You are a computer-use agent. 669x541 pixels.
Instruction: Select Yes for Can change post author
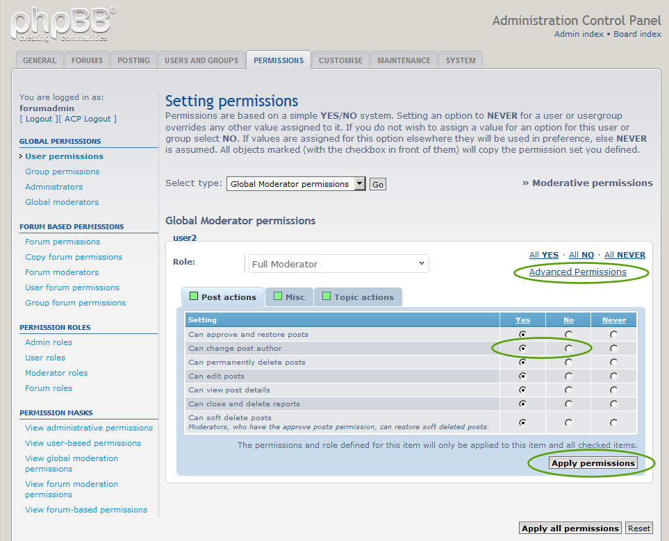pyautogui.click(x=522, y=348)
